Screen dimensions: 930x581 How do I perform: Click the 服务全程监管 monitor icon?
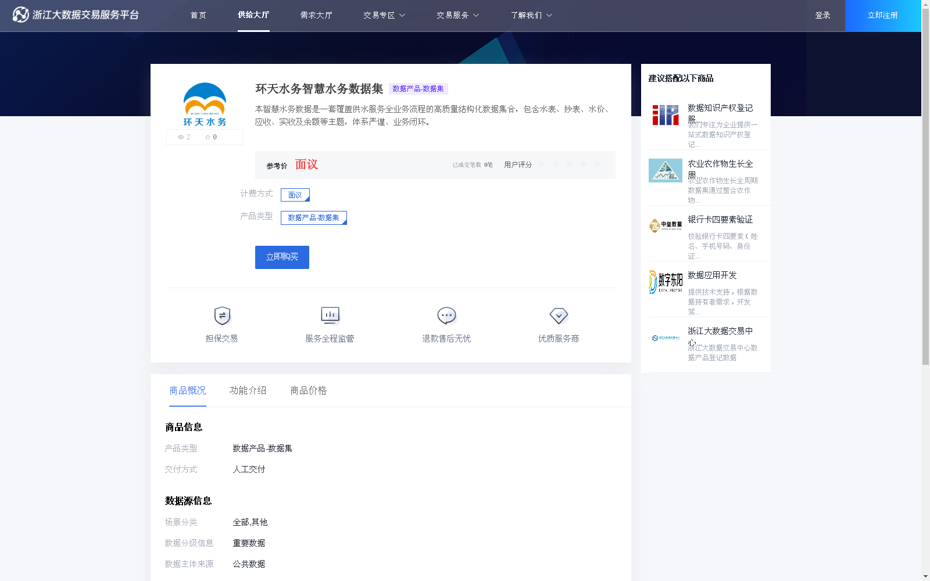point(330,315)
